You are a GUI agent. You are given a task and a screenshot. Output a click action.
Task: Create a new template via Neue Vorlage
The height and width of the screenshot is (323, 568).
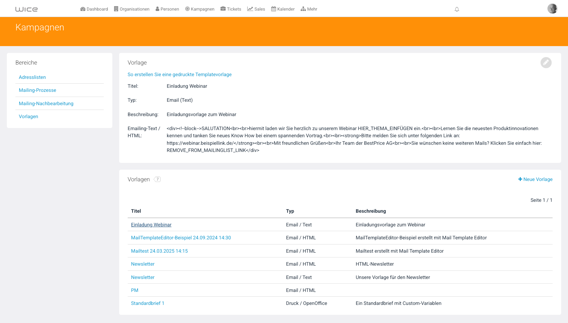click(x=535, y=179)
